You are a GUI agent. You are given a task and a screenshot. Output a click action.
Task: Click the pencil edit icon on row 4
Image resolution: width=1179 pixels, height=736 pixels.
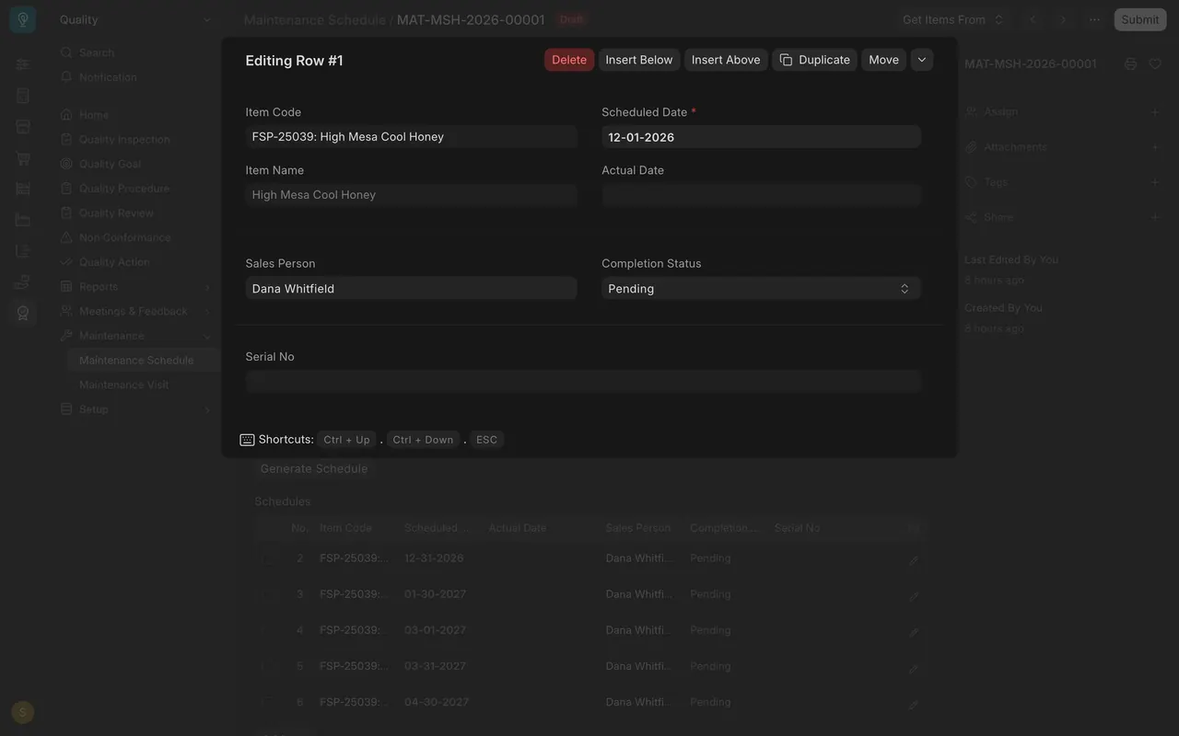pyautogui.click(x=914, y=632)
